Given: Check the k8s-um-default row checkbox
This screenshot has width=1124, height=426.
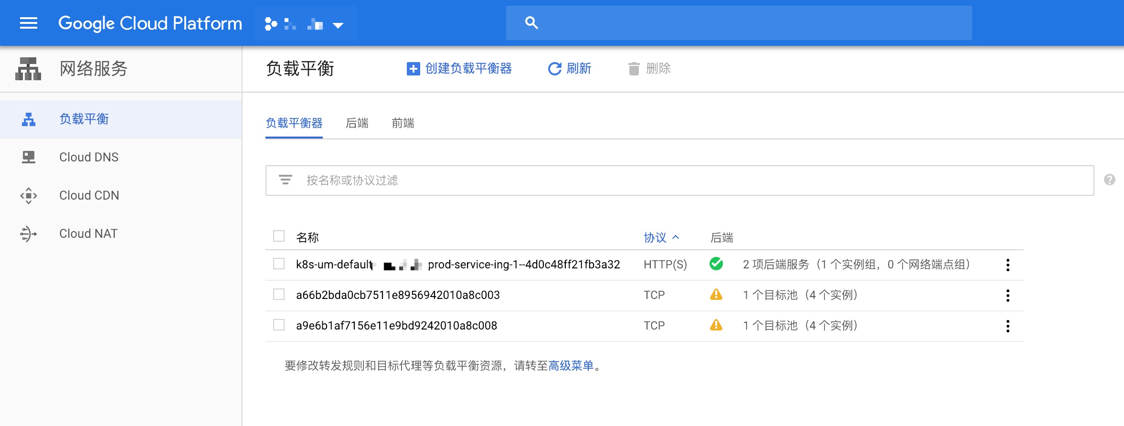Looking at the screenshot, I should point(279,264).
